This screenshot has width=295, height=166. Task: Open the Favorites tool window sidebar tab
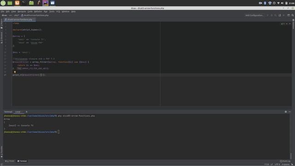coord(1,152)
